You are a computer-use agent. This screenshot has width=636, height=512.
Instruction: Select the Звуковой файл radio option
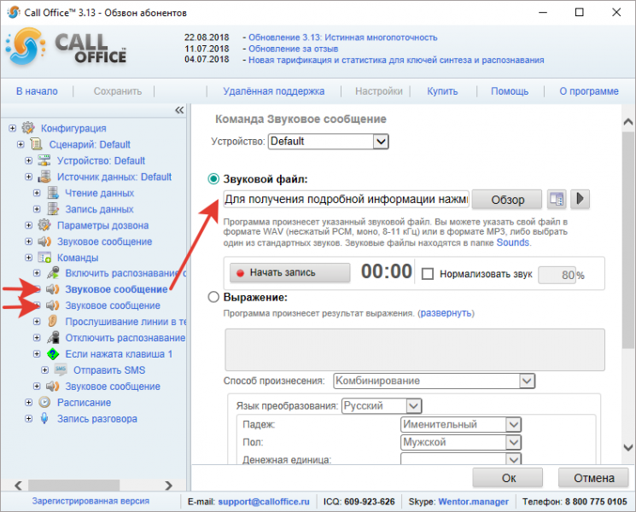(x=213, y=179)
